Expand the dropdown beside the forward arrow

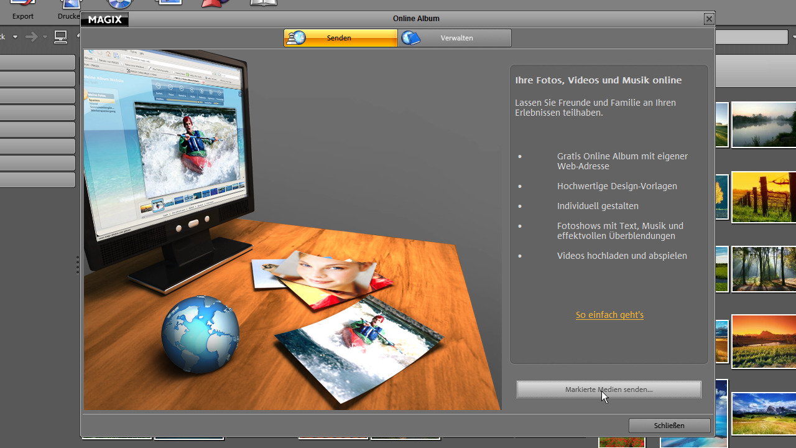[x=44, y=36]
